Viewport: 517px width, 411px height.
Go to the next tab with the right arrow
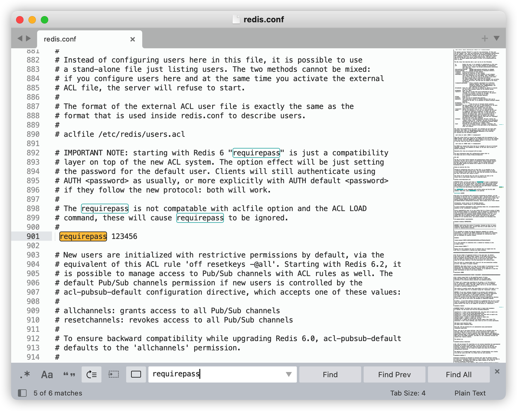tap(28, 38)
